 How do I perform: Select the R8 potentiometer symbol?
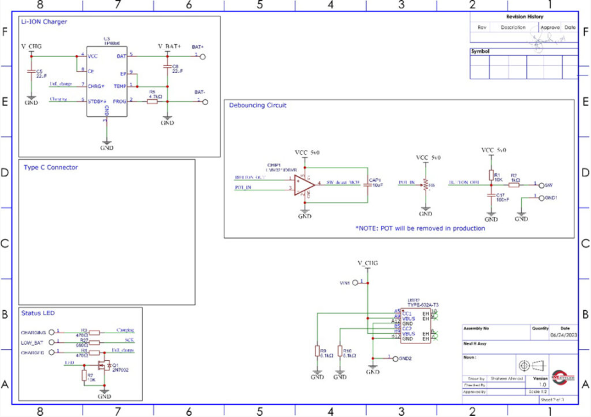(x=426, y=186)
